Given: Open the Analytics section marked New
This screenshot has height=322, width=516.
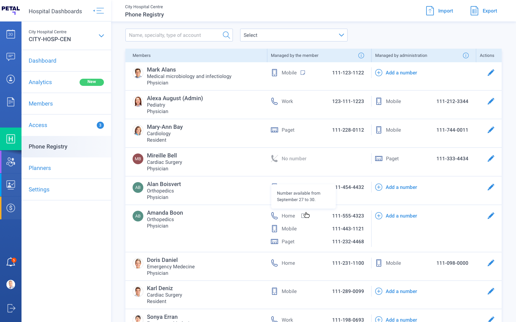Looking at the screenshot, I should pyautogui.click(x=40, y=82).
